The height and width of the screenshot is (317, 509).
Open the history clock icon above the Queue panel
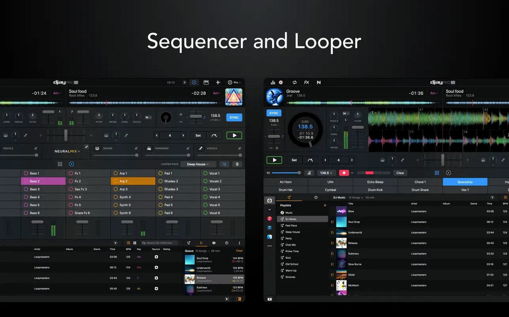[x=227, y=243]
